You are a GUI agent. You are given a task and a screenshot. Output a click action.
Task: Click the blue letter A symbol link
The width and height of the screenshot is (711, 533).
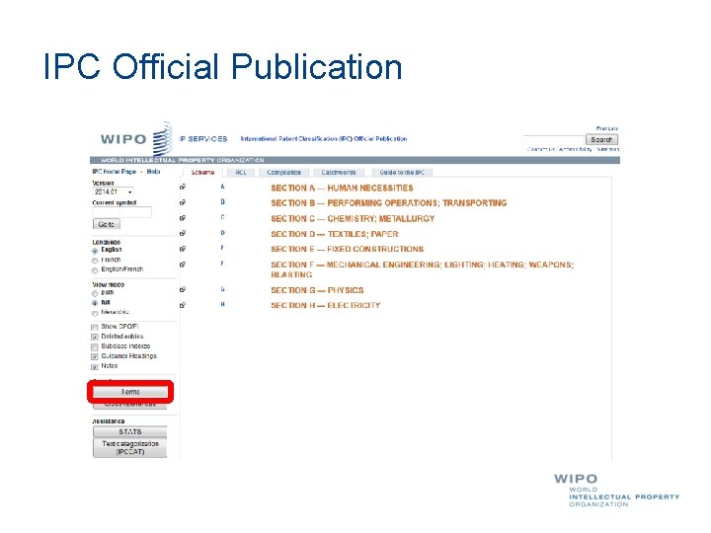pos(222,187)
